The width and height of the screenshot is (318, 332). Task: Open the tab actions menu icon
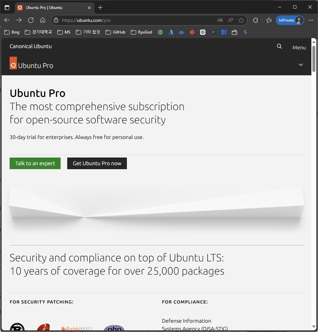[x=7, y=8]
